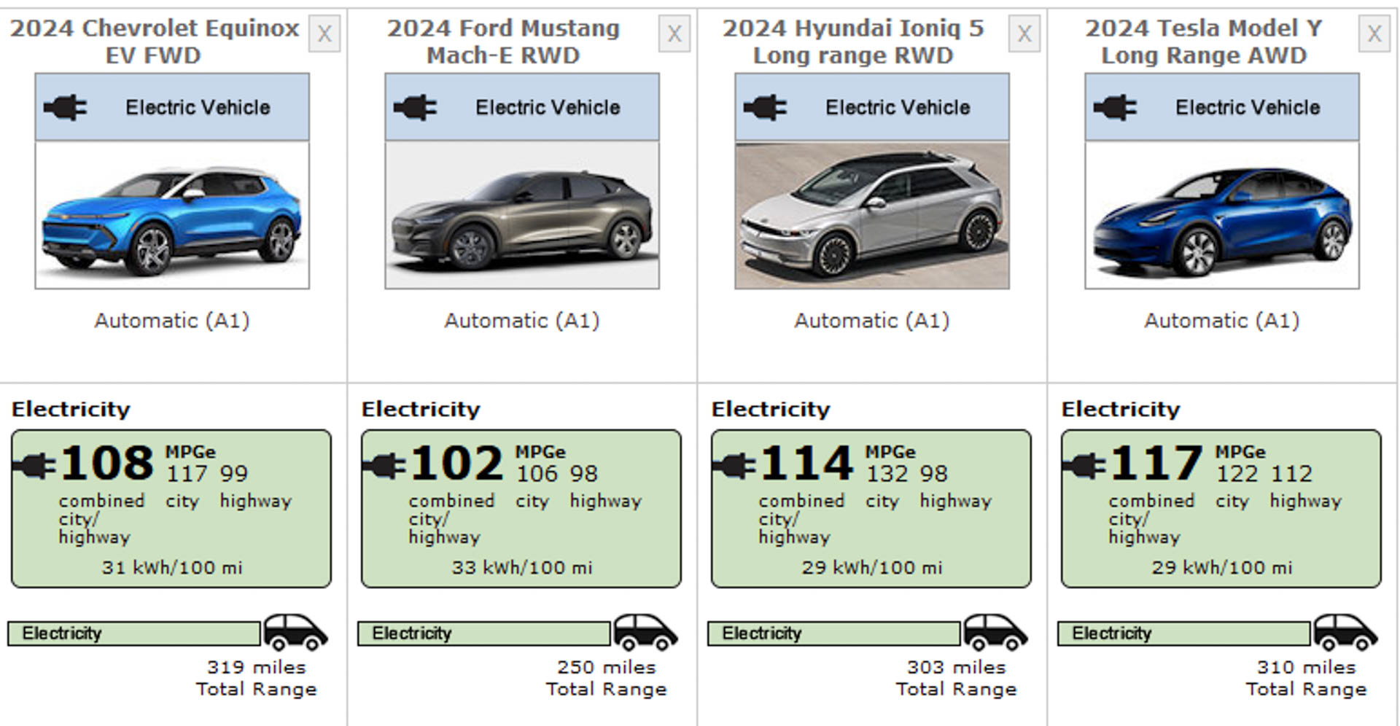Click the plug icon in Mustang Mach-E banner
Screen dimensions: 1400x726
coord(415,108)
